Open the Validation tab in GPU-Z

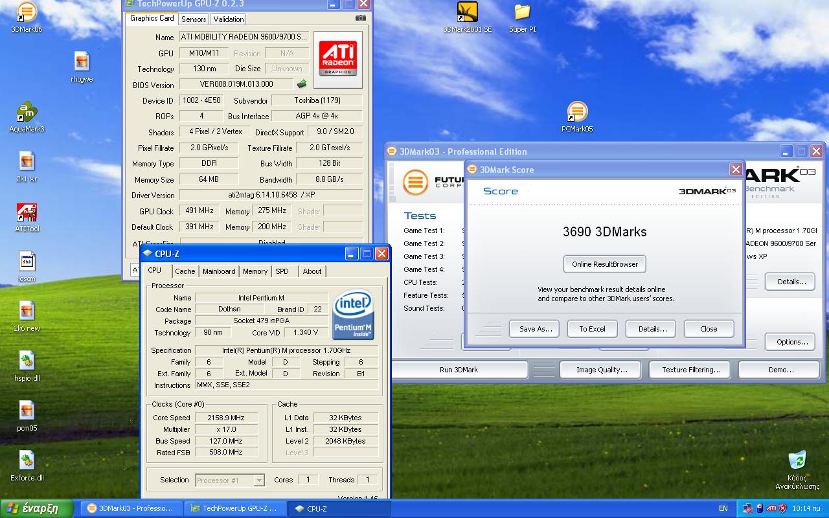(x=229, y=19)
